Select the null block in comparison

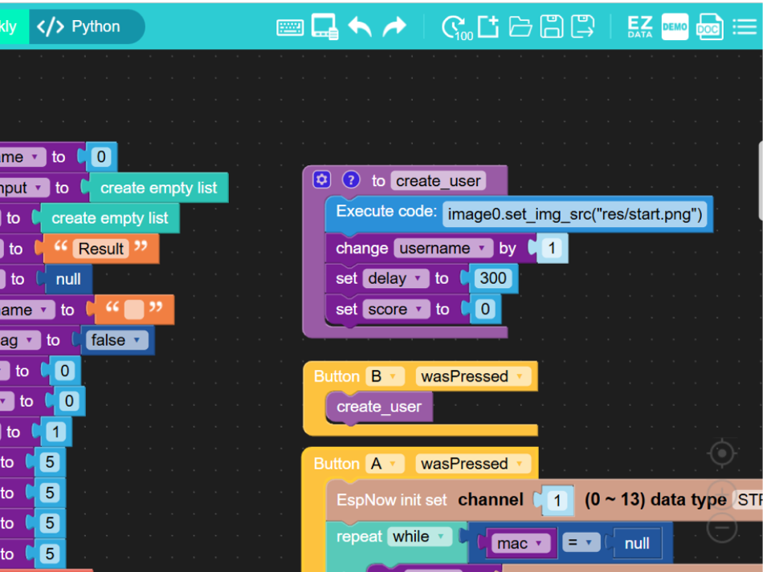(637, 543)
